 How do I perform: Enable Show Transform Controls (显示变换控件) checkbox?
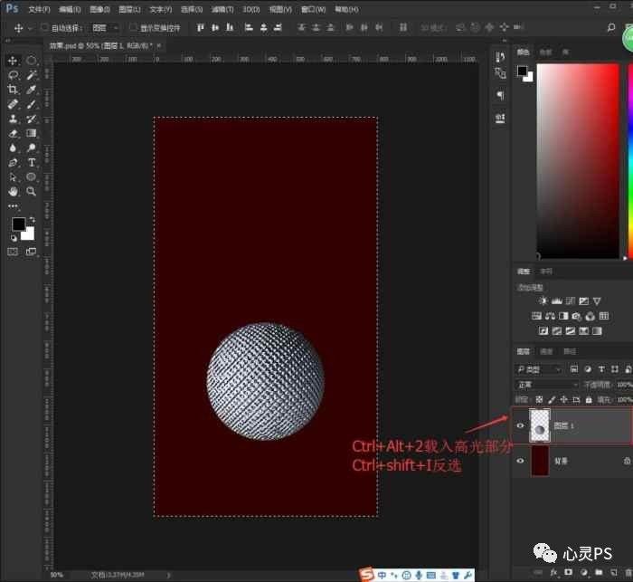tap(133, 27)
